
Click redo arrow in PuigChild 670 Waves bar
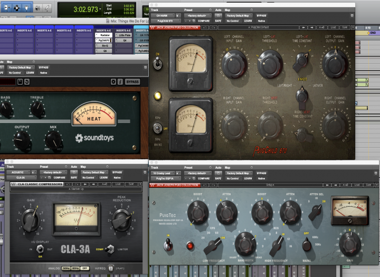(213, 27)
